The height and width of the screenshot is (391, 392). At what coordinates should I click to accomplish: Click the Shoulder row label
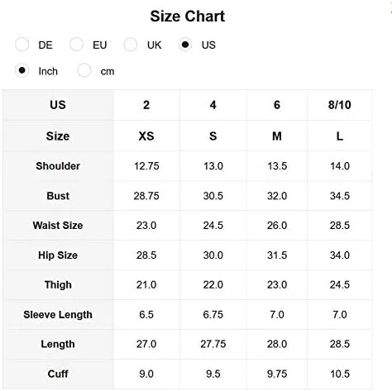pyautogui.click(x=58, y=166)
